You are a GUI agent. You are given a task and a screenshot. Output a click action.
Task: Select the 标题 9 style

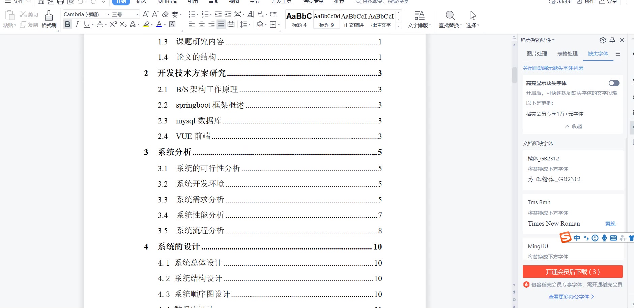[x=326, y=20]
